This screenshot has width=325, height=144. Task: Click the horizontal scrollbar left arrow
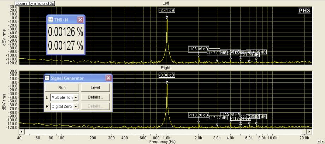[x=21, y=132]
